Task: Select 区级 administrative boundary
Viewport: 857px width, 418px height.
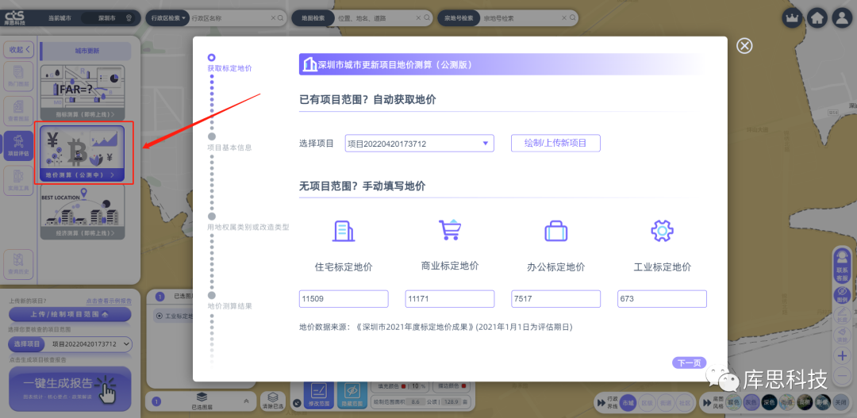Action: pos(647,403)
